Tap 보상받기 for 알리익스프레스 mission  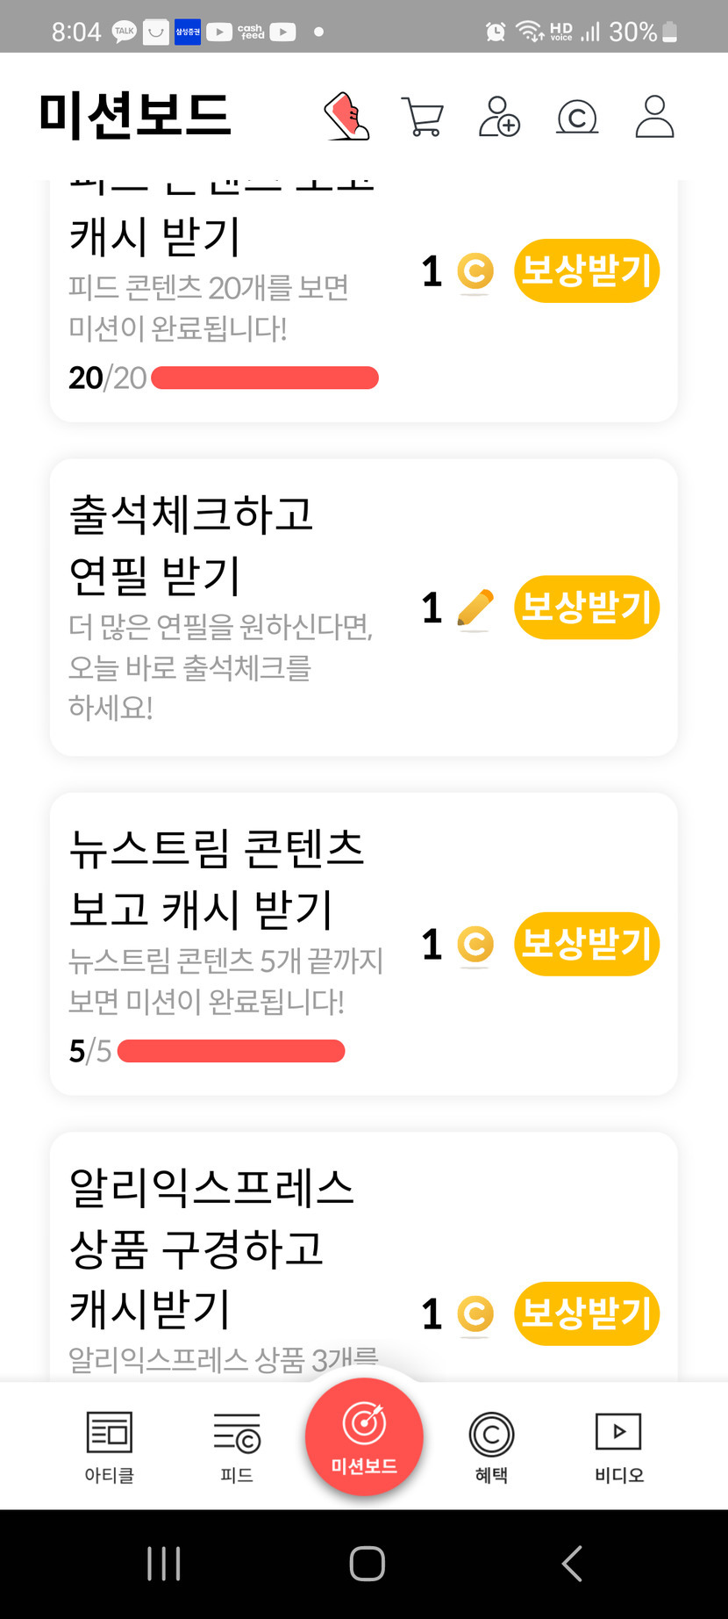[586, 1313]
